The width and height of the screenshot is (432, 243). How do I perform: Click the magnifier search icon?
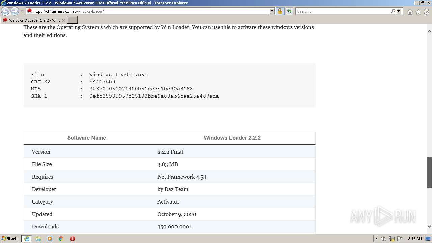(393, 11)
